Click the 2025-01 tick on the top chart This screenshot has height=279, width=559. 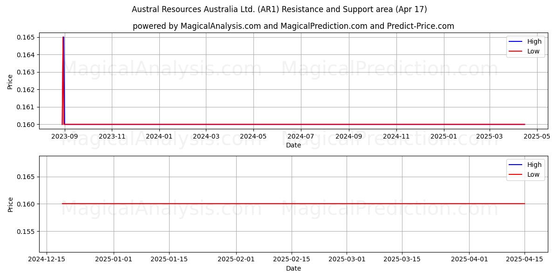pyautogui.click(x=443, y=136)
